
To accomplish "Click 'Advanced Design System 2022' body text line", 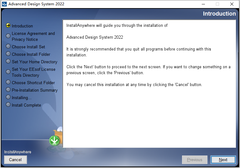I will click(x=95, y=37).
